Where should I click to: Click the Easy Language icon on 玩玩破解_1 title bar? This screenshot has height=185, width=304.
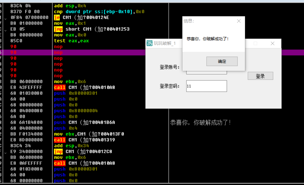149,43
